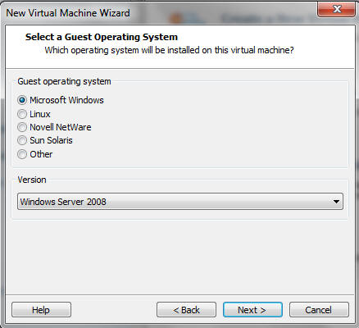The height and width of the screenshot is (328, 359).
Task: Open Help for this wizard
Action: [x=41, y=310]
